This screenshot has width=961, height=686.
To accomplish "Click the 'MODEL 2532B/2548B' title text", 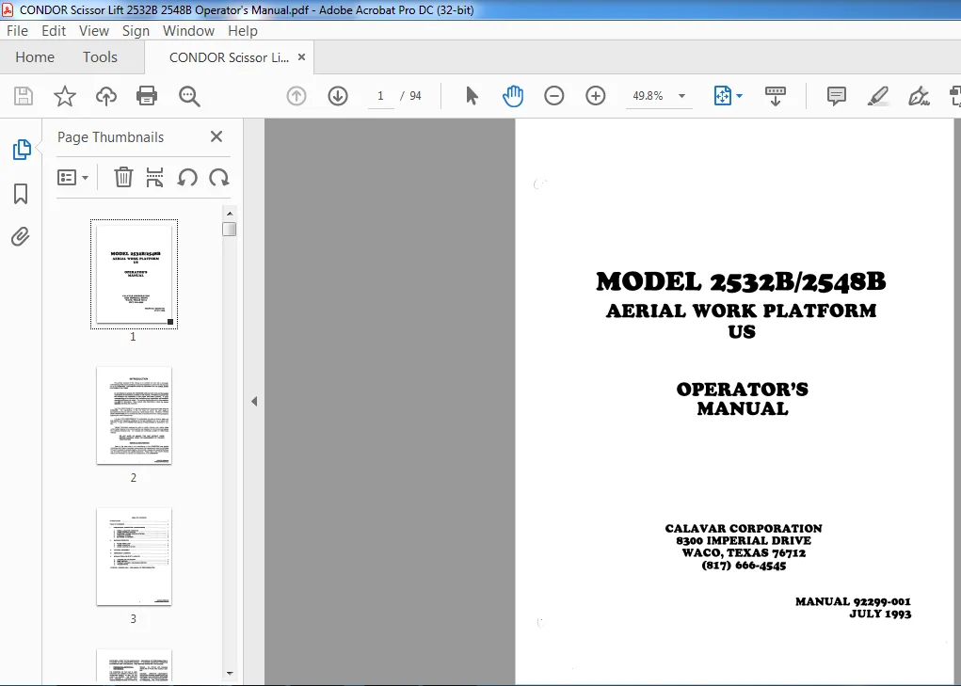I will pos(741,281).
